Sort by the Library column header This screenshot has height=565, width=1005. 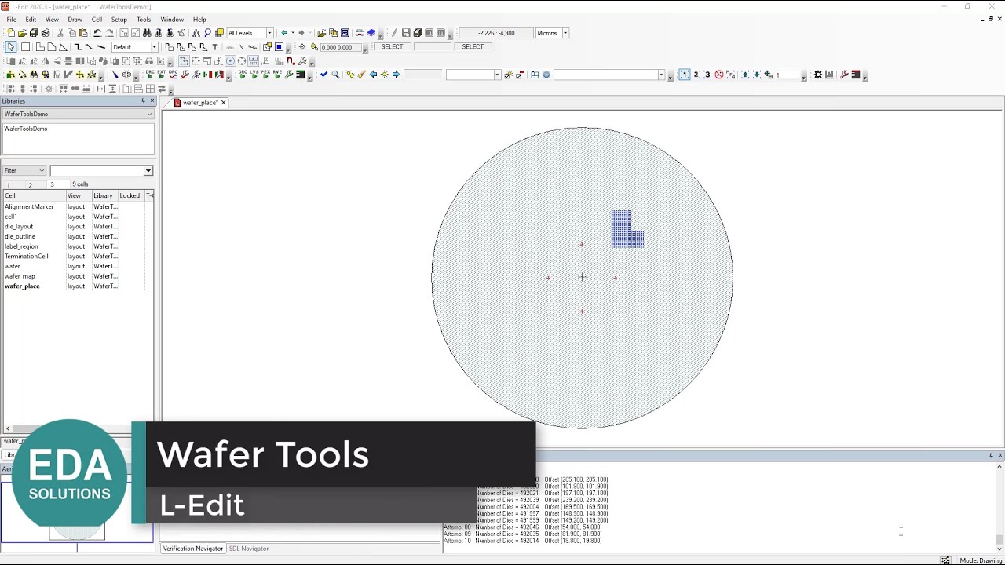pos(104,195)
